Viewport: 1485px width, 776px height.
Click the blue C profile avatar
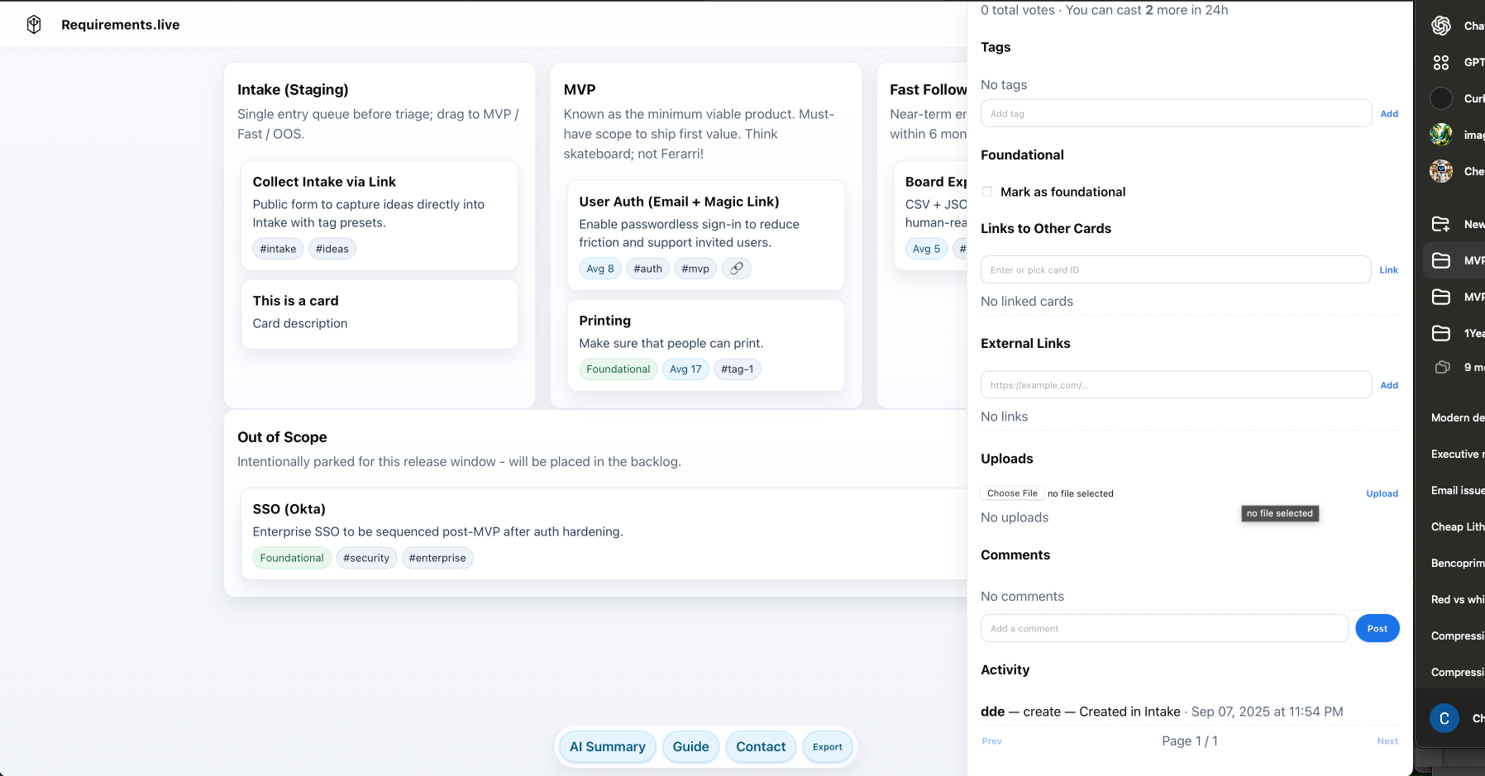1444,718
